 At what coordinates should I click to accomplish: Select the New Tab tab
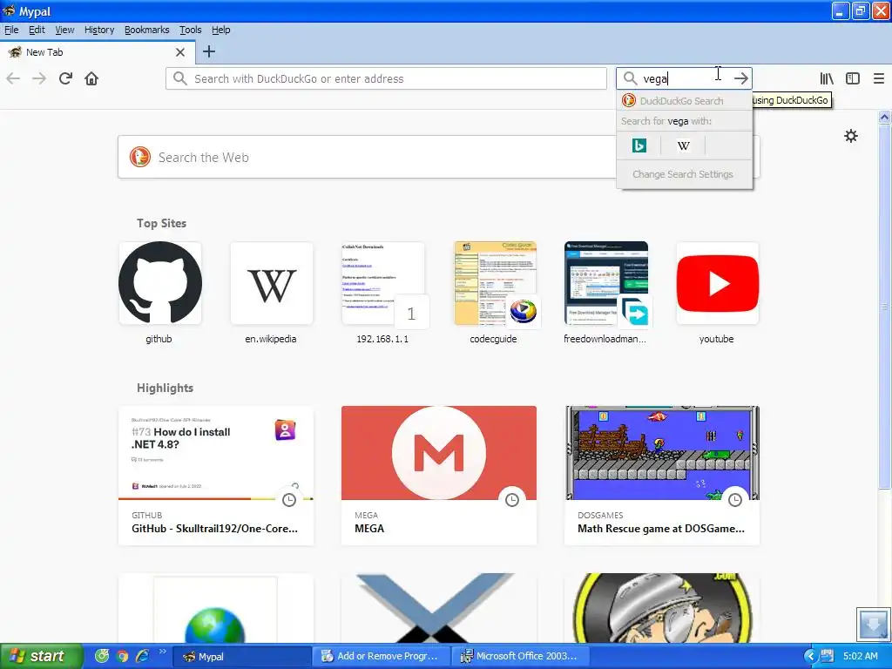click(x=97, y=52)
